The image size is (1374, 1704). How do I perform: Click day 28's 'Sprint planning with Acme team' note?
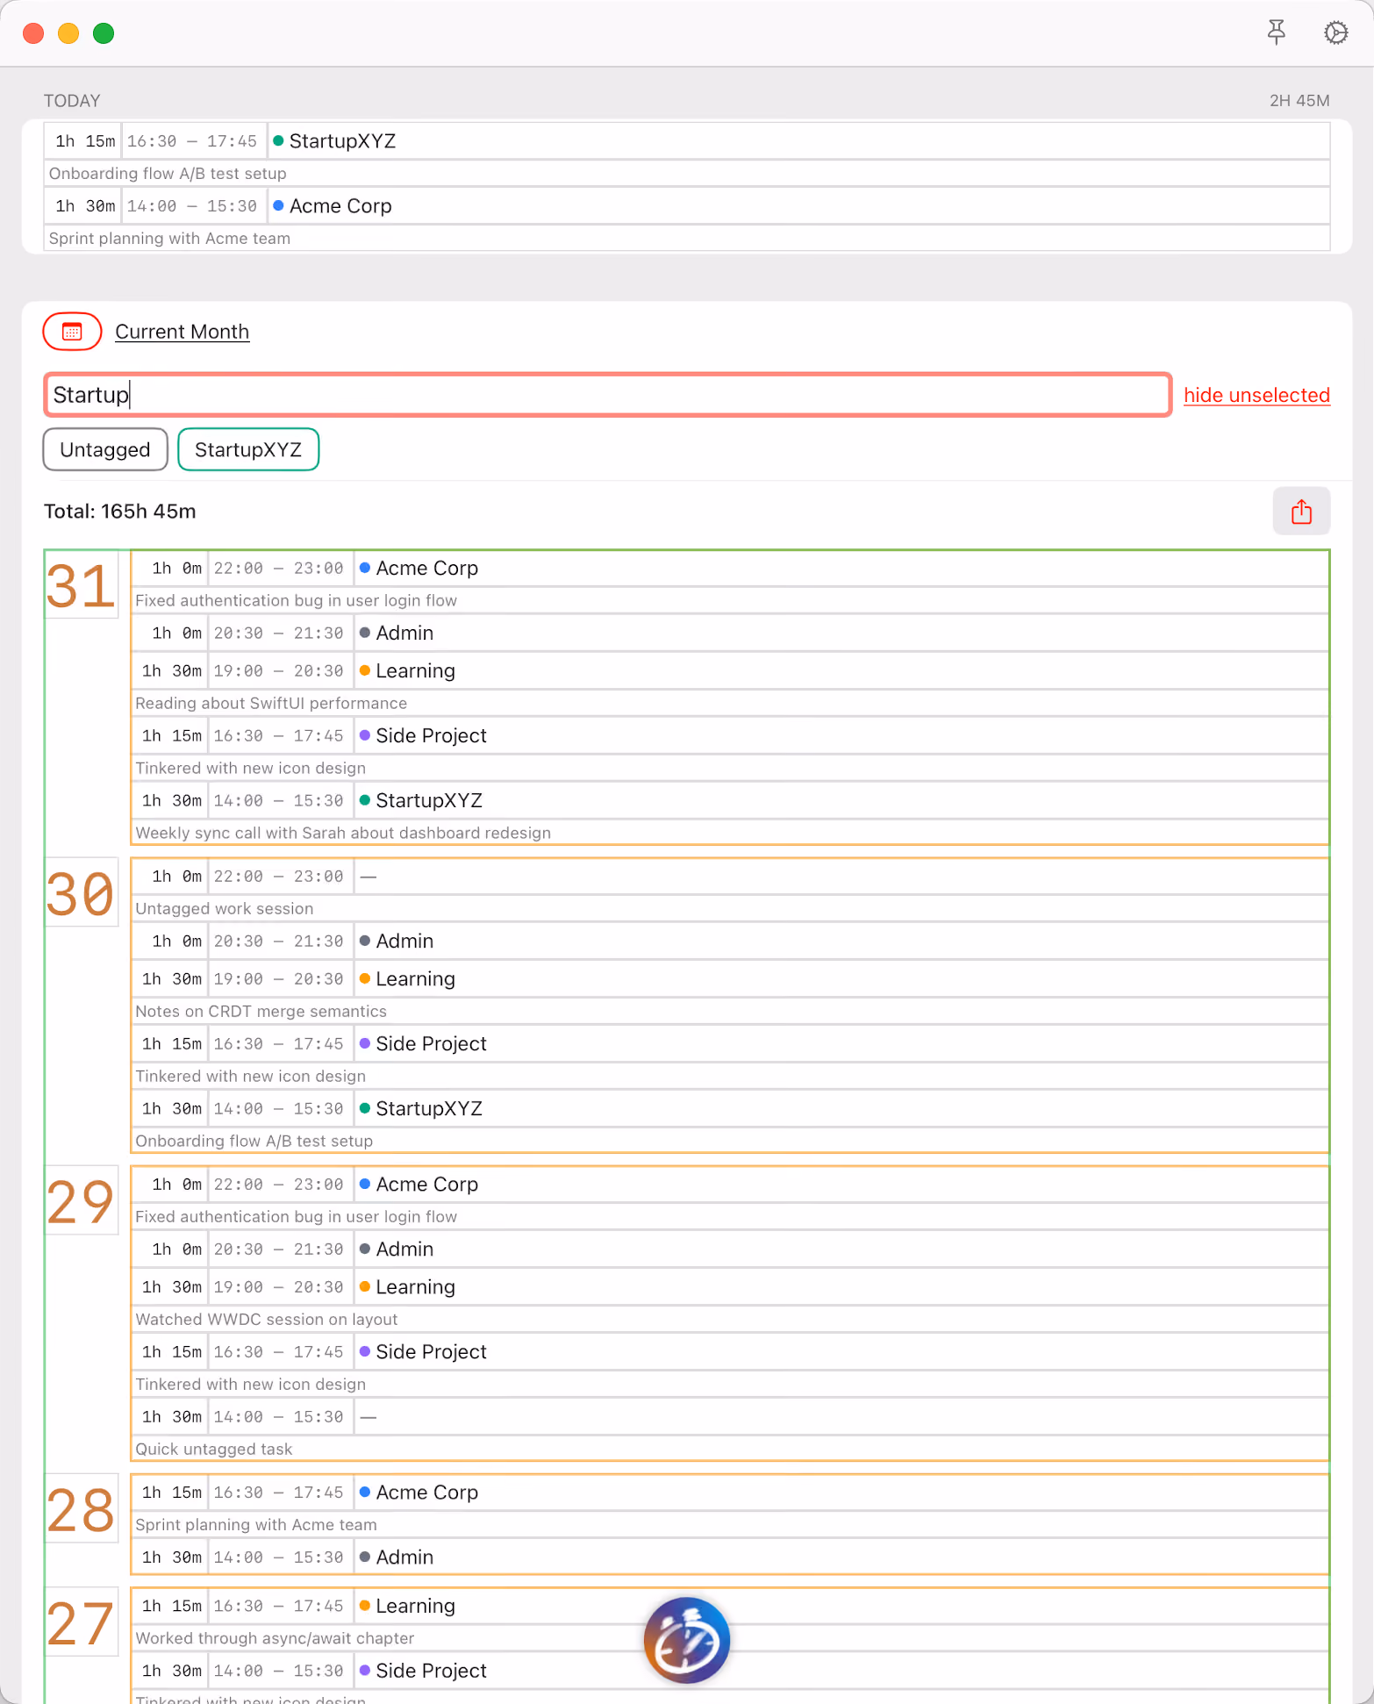point(256,1525)
